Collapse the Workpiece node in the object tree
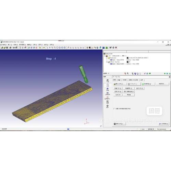 [x=107, y=58]
